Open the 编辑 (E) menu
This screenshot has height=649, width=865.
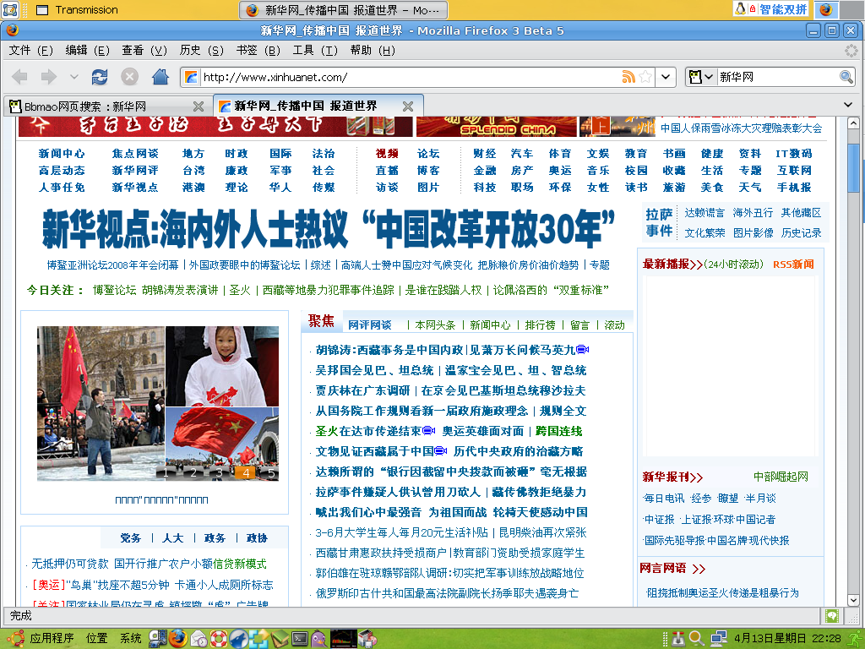pos(87,50)
